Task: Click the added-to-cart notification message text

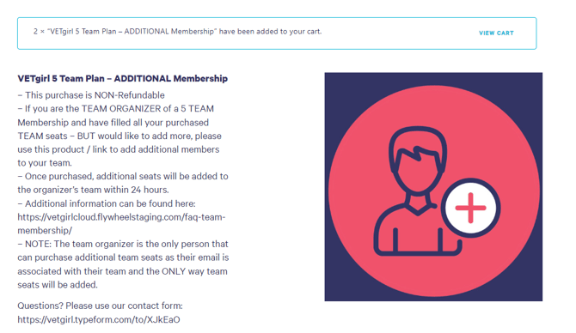Action: point(177,32)
